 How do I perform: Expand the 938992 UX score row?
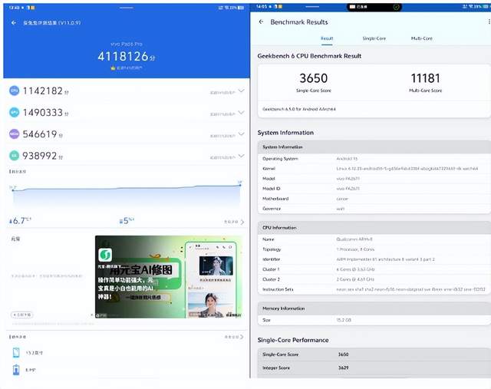click(241, 156)
